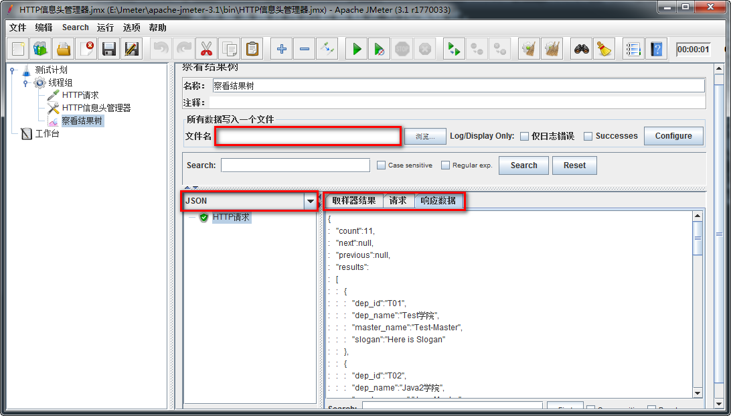Reset search with yellow broom icon
The height and width of the screenshot is (416, 731).
pyautogui.click(x=604, y=48)
